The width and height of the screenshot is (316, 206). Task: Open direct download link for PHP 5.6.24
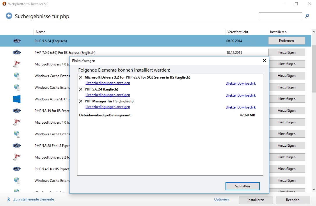click(241, 95)
